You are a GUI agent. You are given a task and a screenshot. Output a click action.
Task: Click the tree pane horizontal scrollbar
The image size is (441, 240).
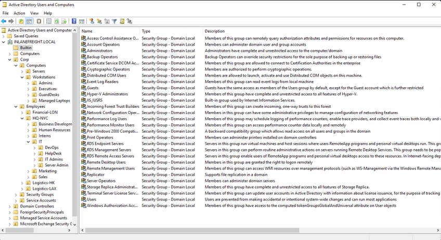click(x=36, y=231)
